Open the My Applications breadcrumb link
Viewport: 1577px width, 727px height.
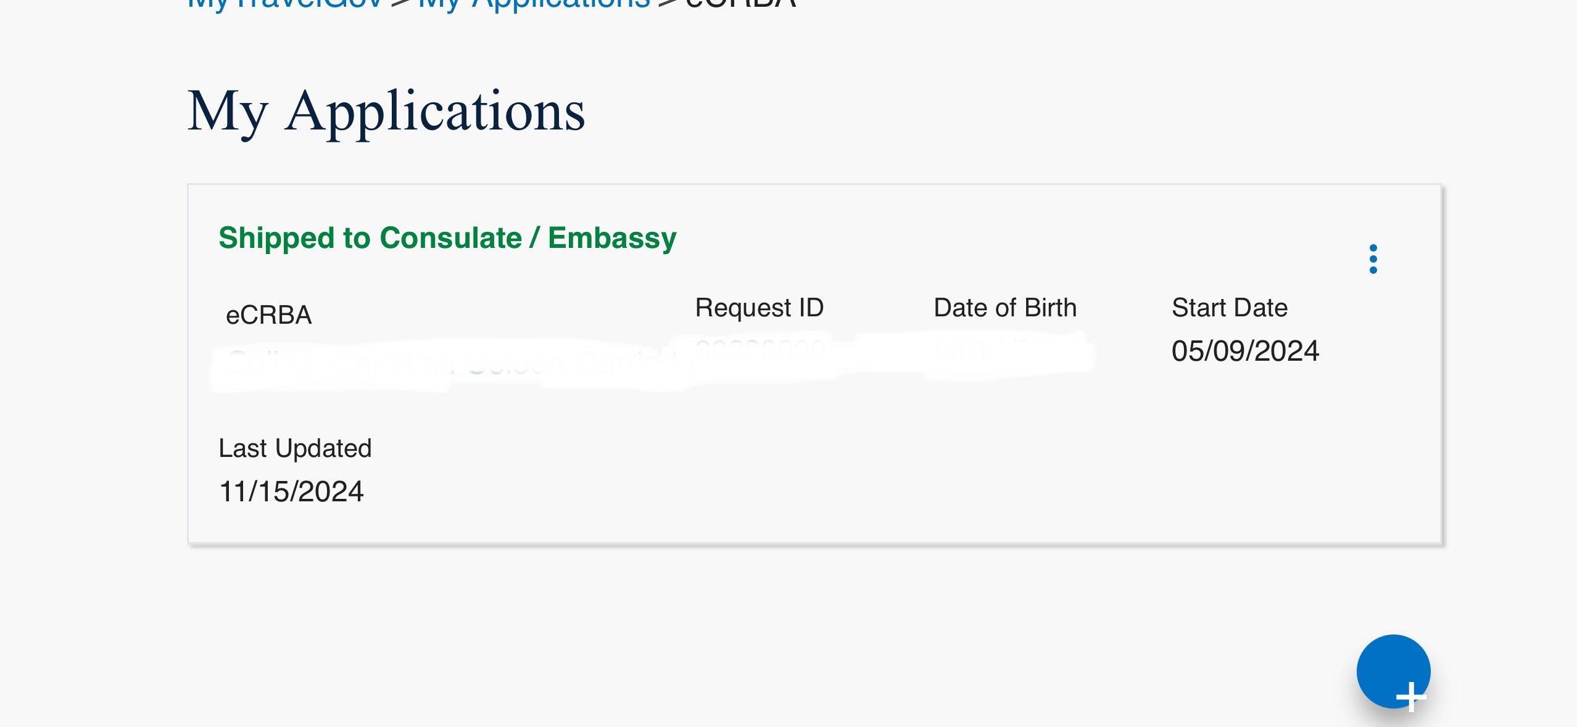[x=534, y=3]
